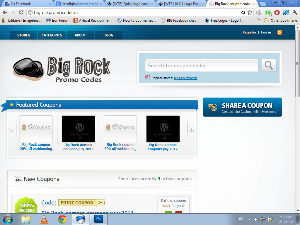Click the browser forward arrow
Image resolution: width=300 pixels, height=225 pixels.
coord(13,12)
